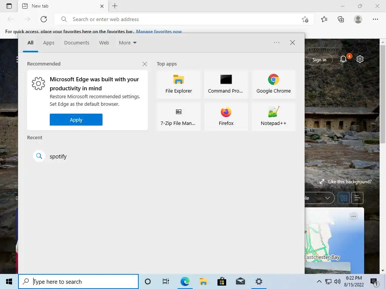Expand the feed dropdown chevron

pos(328,198)
